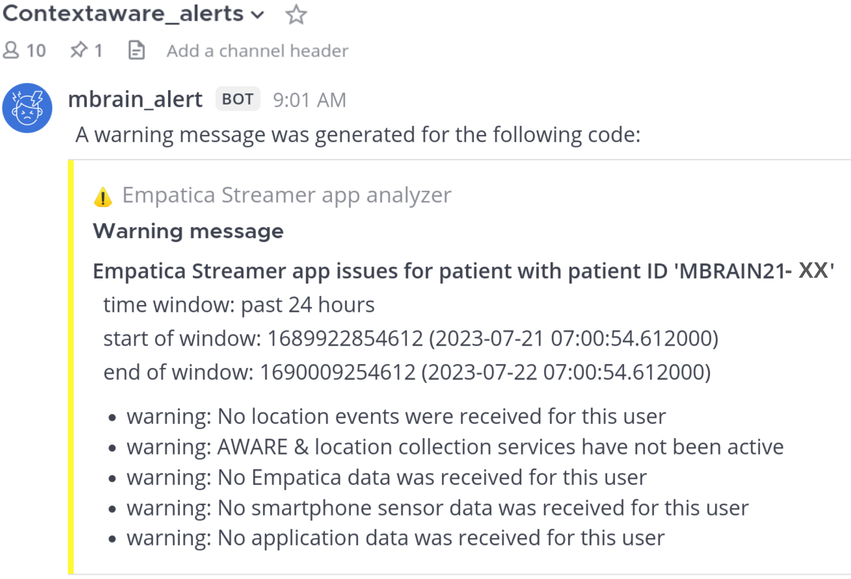Click 'A warning message was generated' text
Viewport: 851px width, 579px height.
pos(358,135)
